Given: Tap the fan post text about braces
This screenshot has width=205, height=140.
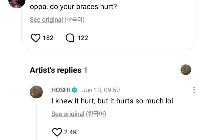Looking at the screenshot, I should click(x=73, y=7).
